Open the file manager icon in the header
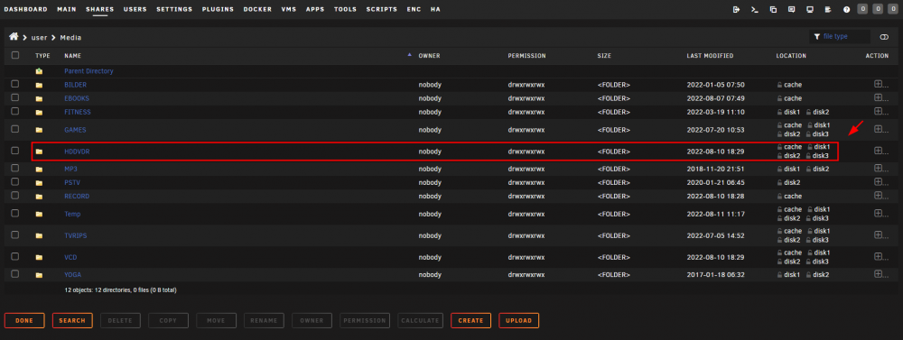 (773, 10)
